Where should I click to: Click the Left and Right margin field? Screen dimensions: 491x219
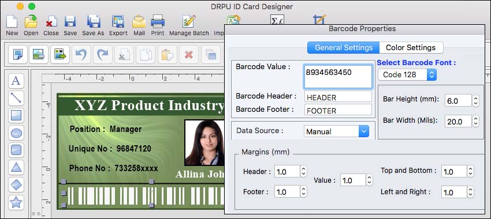(454, 192)
